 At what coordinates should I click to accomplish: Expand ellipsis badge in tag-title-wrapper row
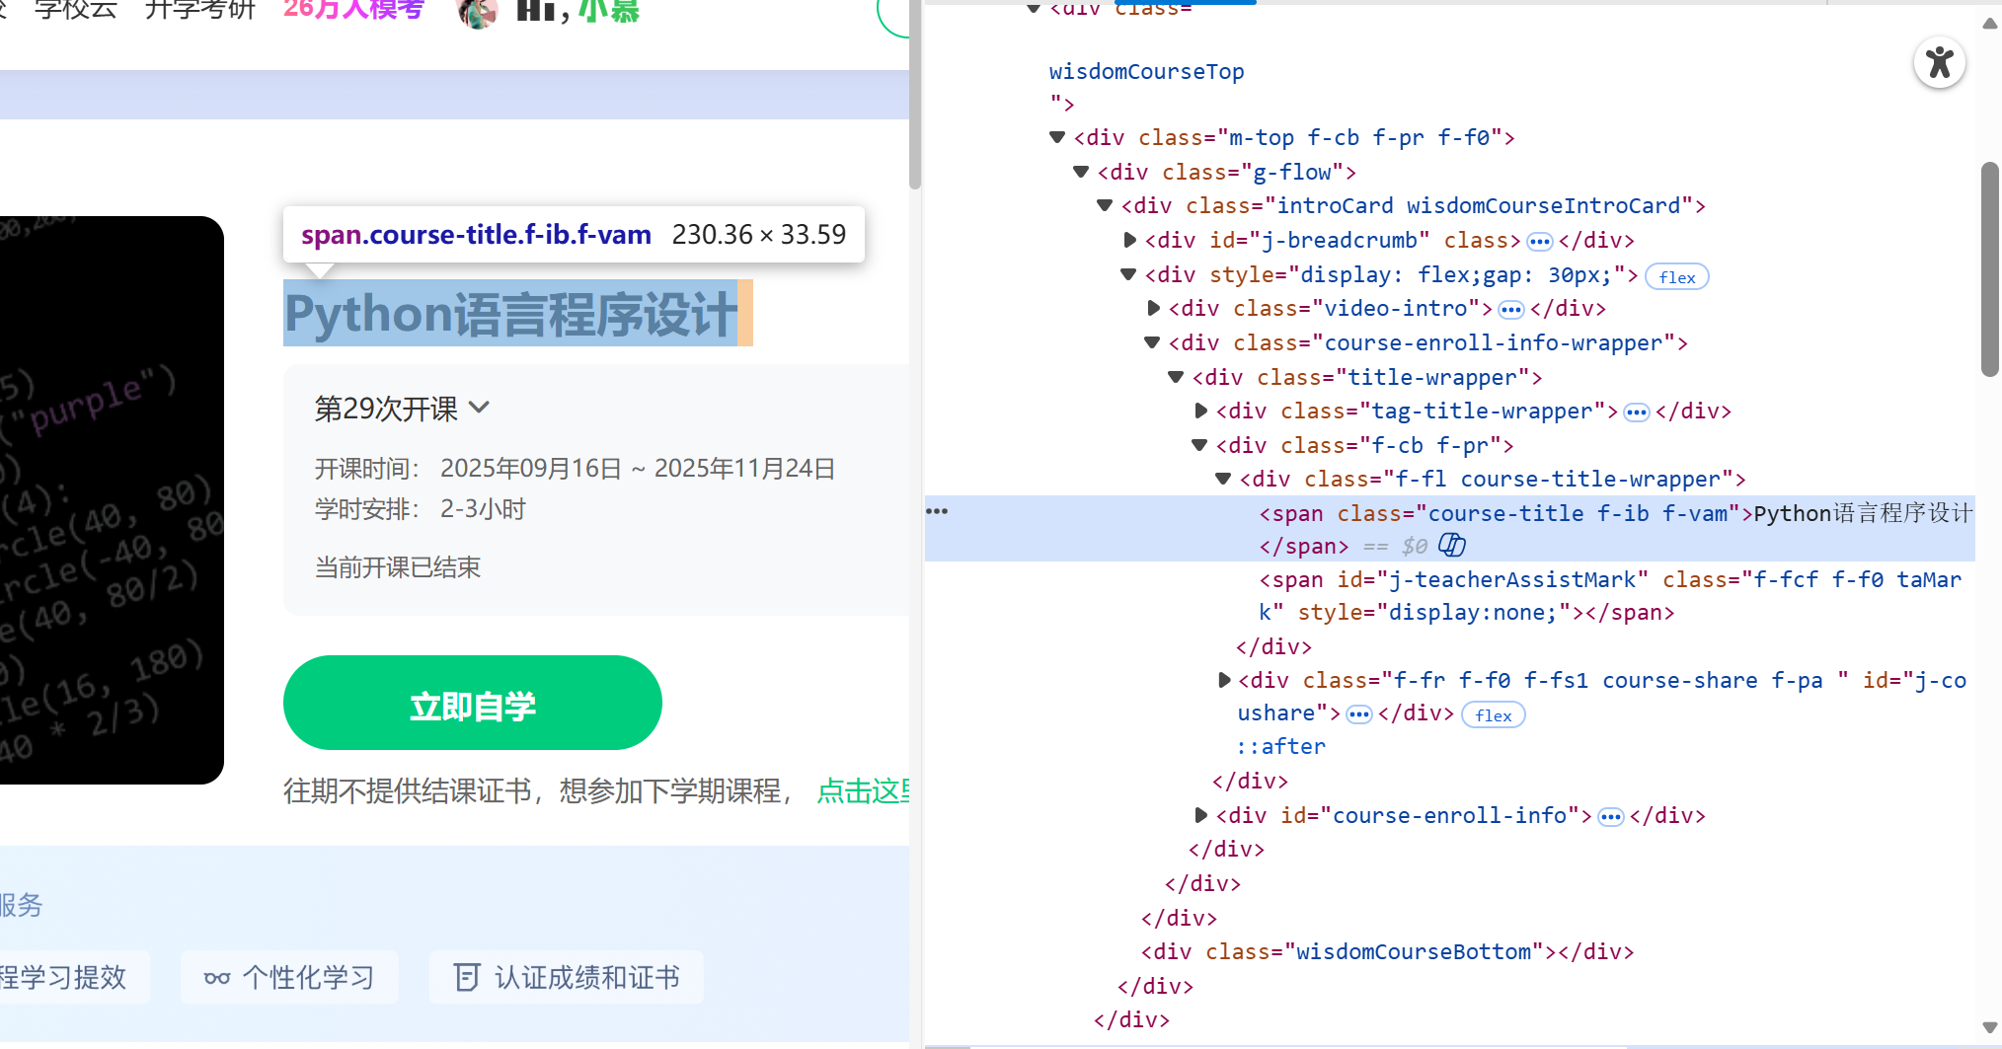point(1636,412)
